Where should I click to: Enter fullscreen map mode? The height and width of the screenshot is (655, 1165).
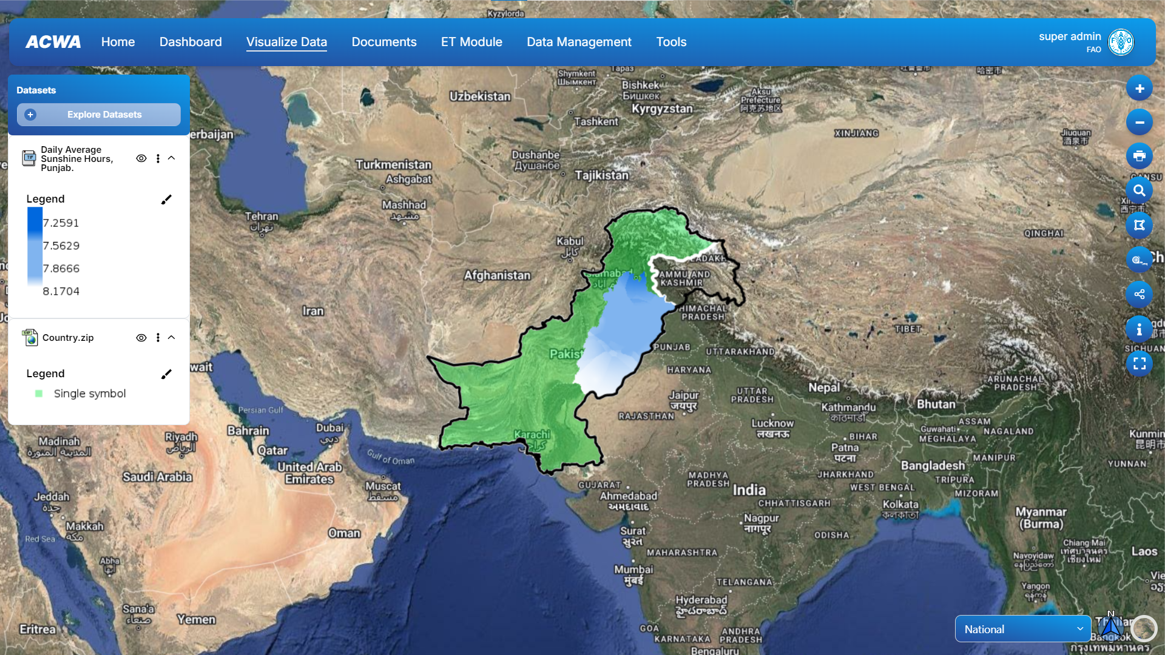click(1139, 363)
